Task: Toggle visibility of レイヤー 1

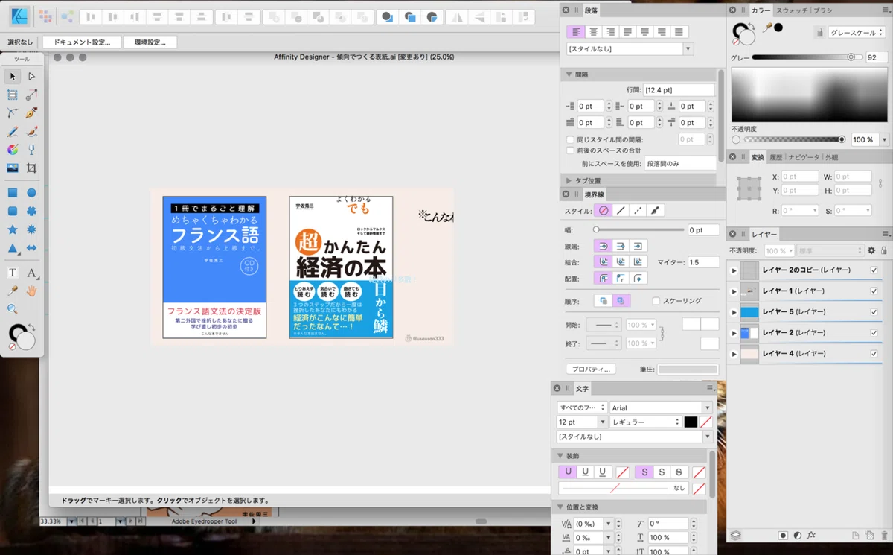Action: [874, 291]
